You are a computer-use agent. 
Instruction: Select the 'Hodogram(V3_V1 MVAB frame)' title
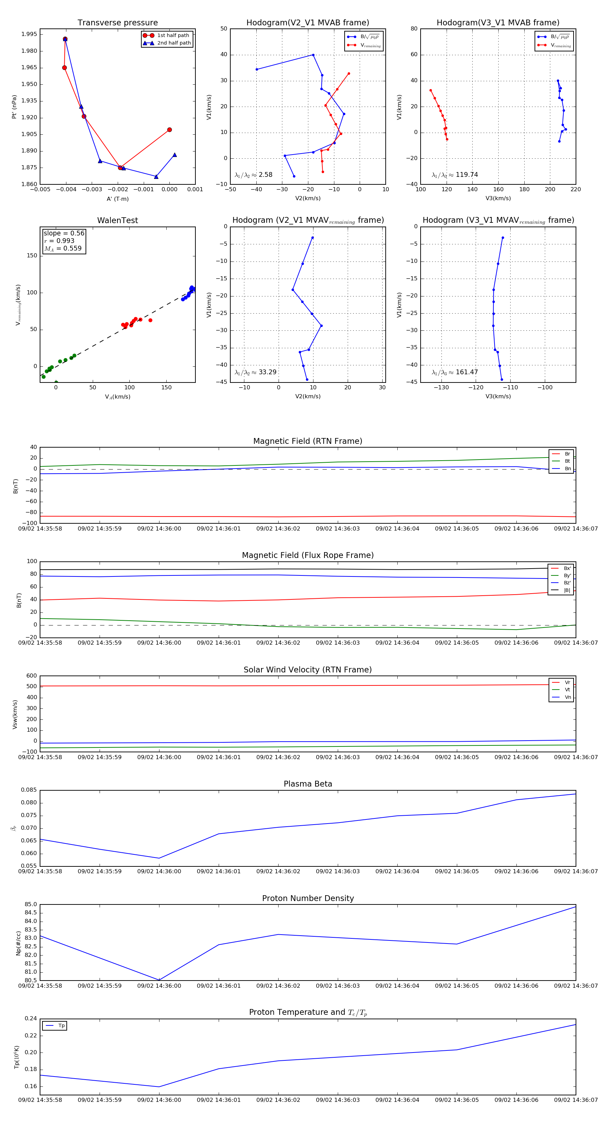tap(498, 23)
